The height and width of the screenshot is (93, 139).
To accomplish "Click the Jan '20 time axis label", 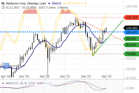I will pyautogui.click(x=44, y=76).
